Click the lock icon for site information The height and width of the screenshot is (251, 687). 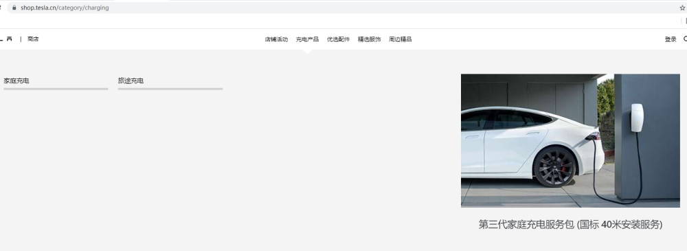click(14, 8)
